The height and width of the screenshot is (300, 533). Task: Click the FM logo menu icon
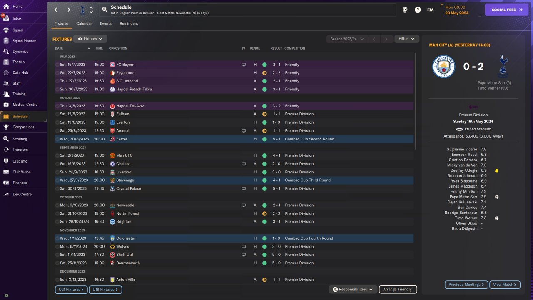tap(430, 10)
